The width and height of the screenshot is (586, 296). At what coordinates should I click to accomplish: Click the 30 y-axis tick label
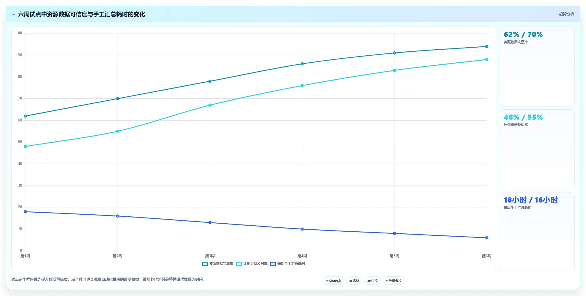20,186
